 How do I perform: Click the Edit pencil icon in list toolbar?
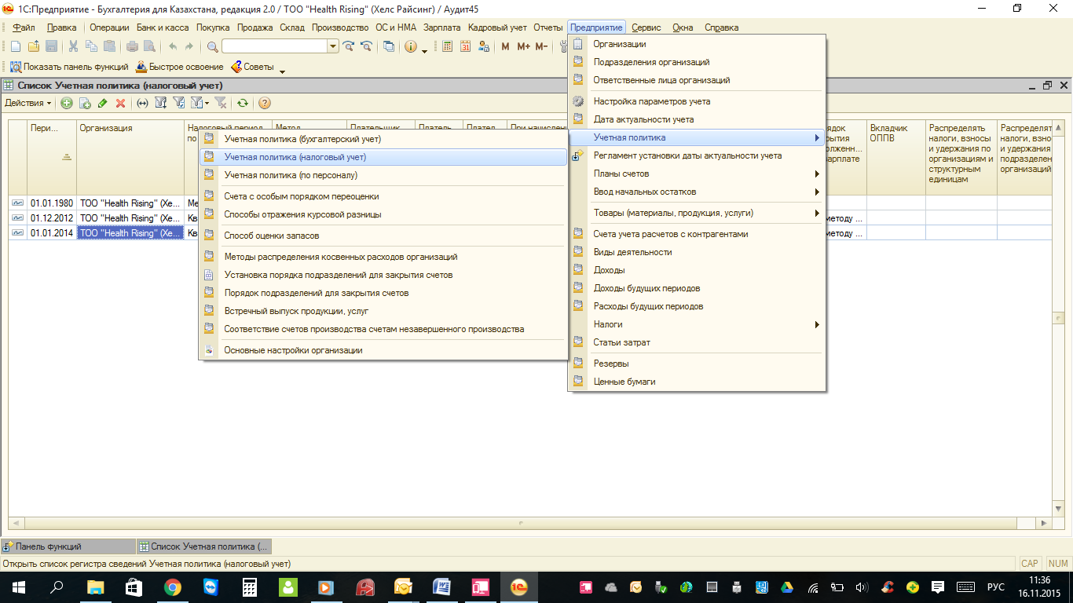pos(103,103)
